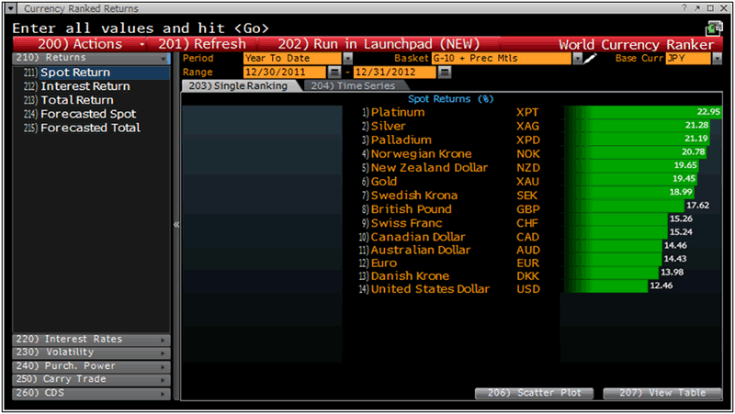Open the window menu arrow in the title bar
Image resolution: width=735 pixels, height=414 pixels.
point(10,8)
